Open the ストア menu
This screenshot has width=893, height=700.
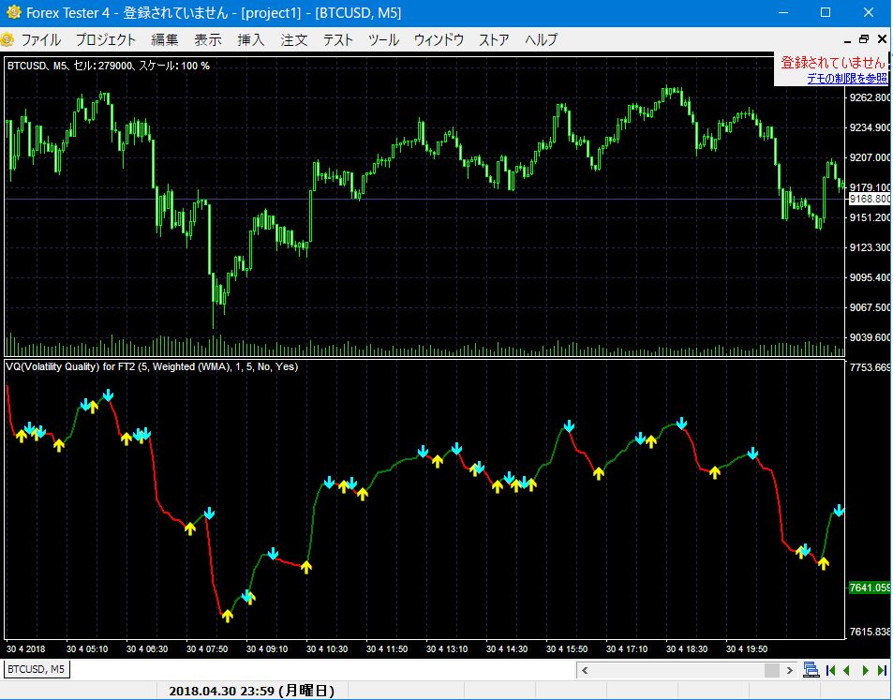point(494,39)
